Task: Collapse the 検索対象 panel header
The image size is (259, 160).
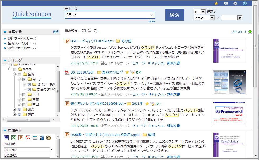Action: [x=5, y=32]
